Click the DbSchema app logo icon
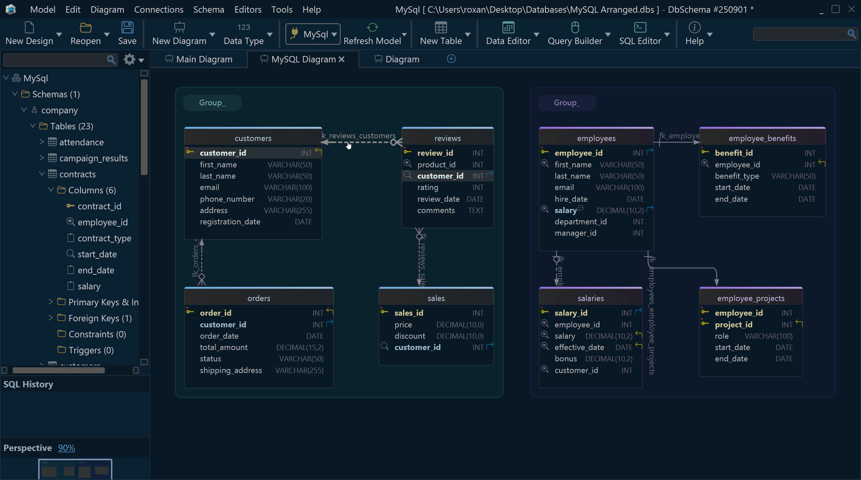Viewport: 861px width, 480px height. pyautogui.click(x=10, y=9)
